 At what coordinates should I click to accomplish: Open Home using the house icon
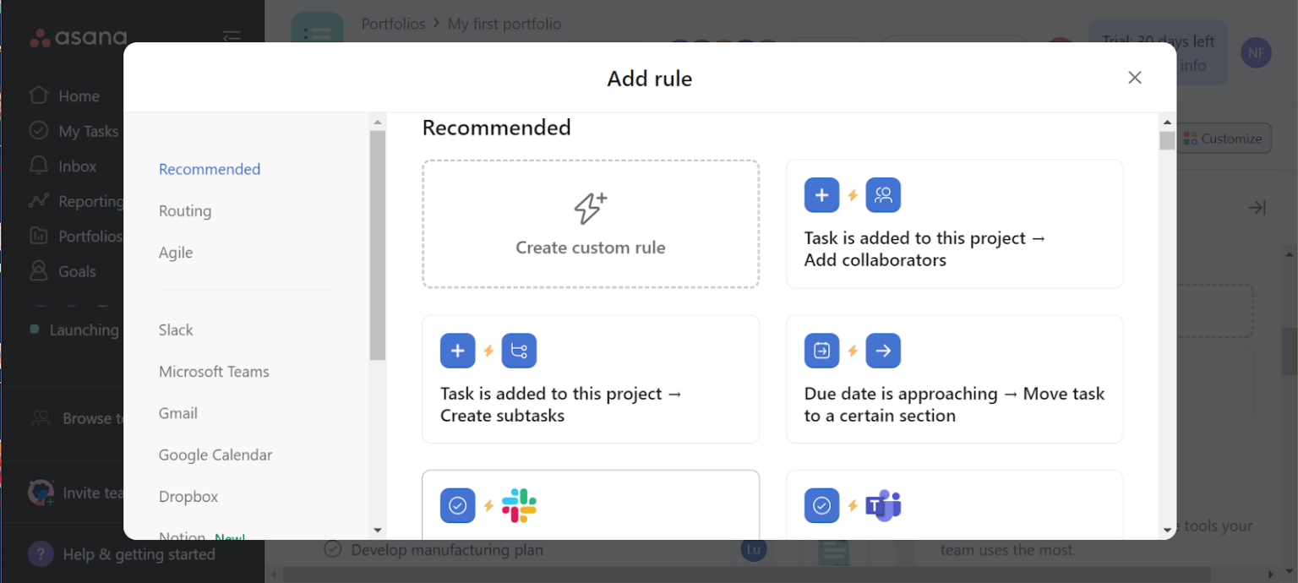[40, 95]
